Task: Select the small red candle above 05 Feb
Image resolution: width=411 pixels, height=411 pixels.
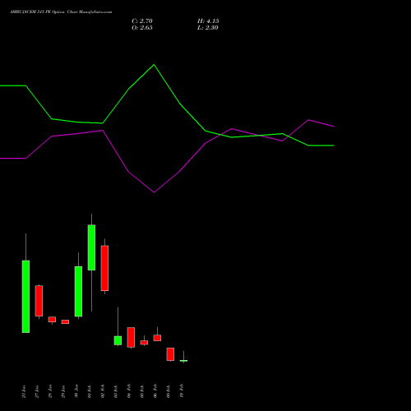Action: [144, 343]
